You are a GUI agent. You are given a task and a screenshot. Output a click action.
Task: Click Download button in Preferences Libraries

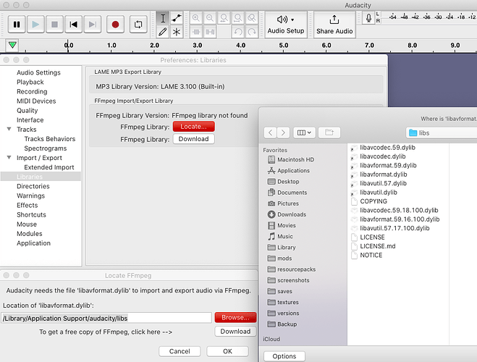pos(193,139)
